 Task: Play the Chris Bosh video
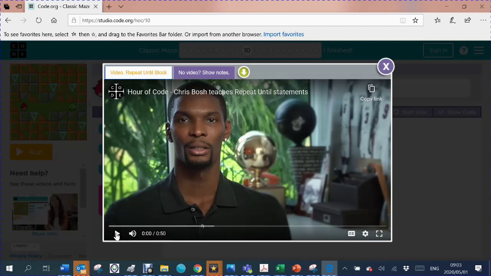pyautogui.click(x=117, y=233)
